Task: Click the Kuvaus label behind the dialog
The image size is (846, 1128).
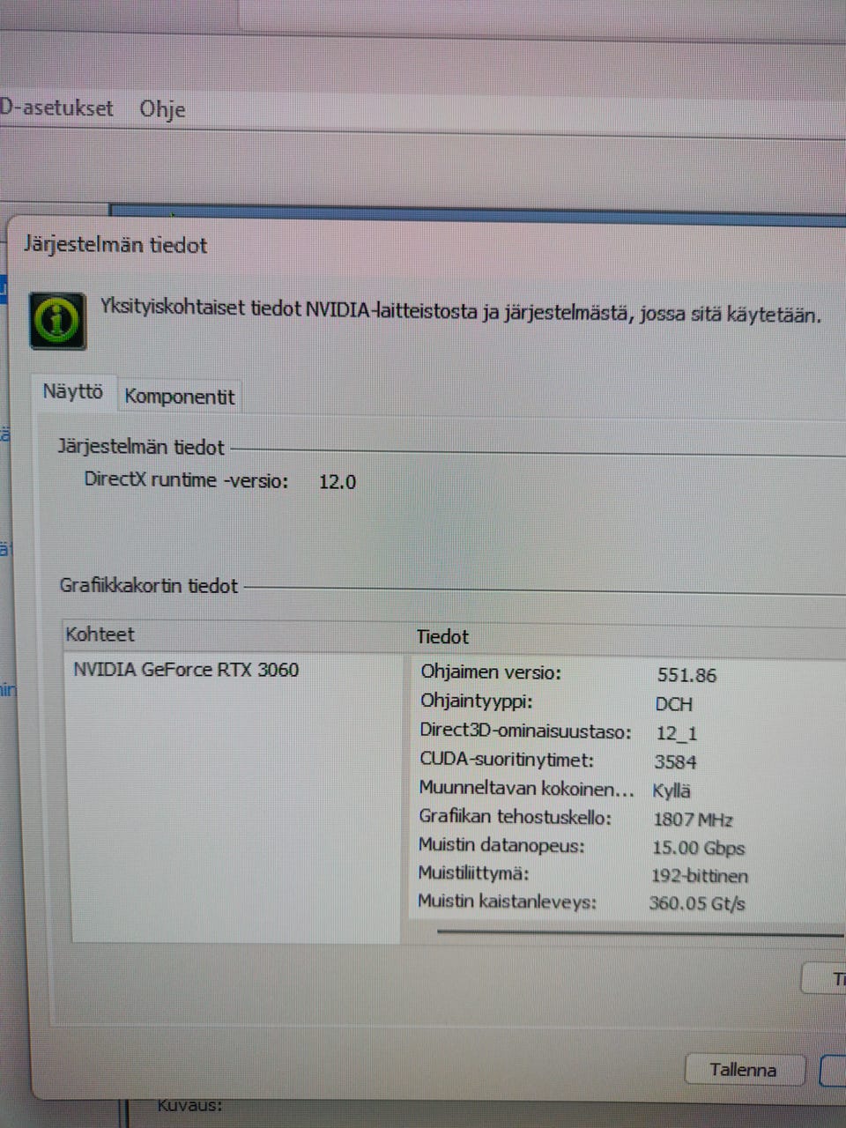Action: click(x=190, y=1105)
